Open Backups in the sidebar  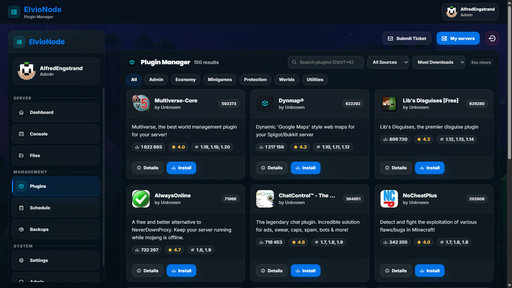(55, 229)
